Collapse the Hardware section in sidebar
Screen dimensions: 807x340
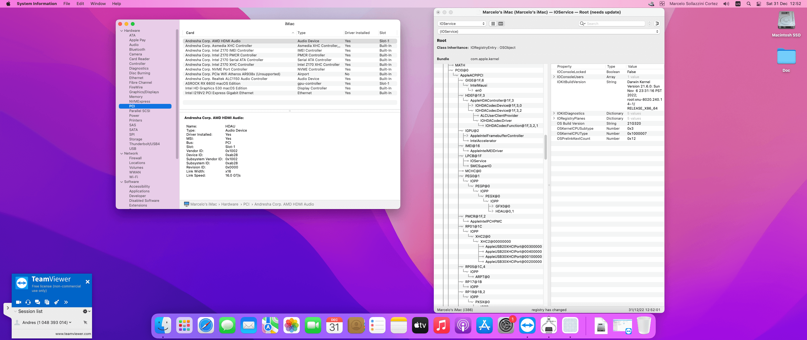[x=122, y=31]
